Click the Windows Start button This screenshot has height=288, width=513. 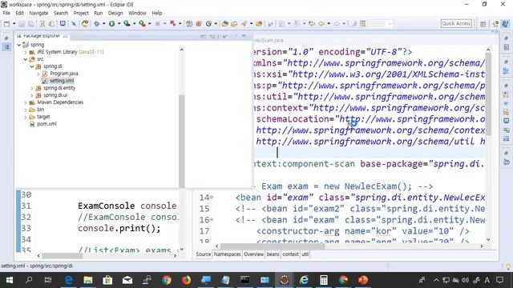click(x=10, y=280)
